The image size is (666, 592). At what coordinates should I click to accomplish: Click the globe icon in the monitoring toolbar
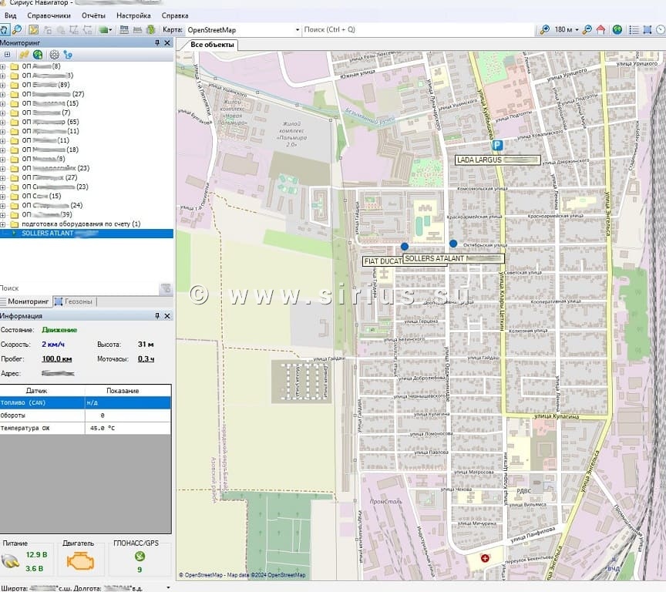tap(38, 55)
